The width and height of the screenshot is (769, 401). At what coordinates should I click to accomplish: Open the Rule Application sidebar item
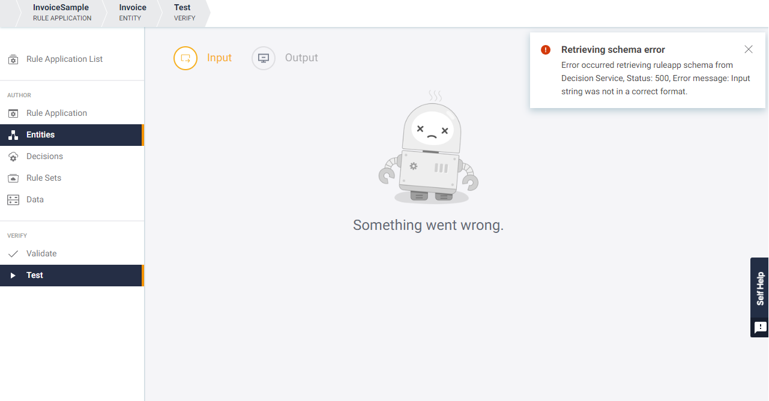56,113
